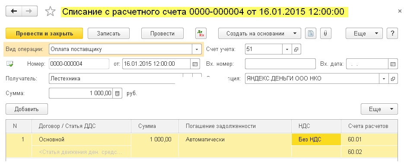The height and width of the screenshot is (166, 404).
Task: Add document to favorites with star icon
Action: [x=50, y=12]
